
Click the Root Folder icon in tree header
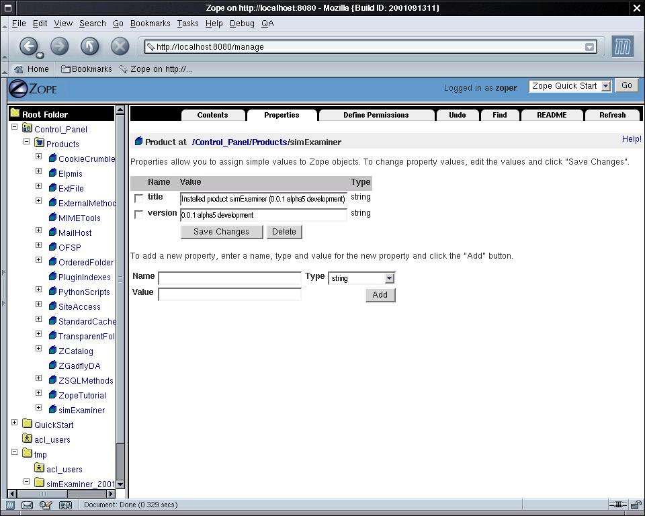tap(15, 113)
